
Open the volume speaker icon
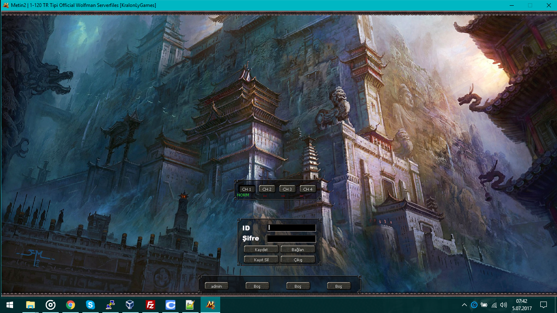click(504, 305)
